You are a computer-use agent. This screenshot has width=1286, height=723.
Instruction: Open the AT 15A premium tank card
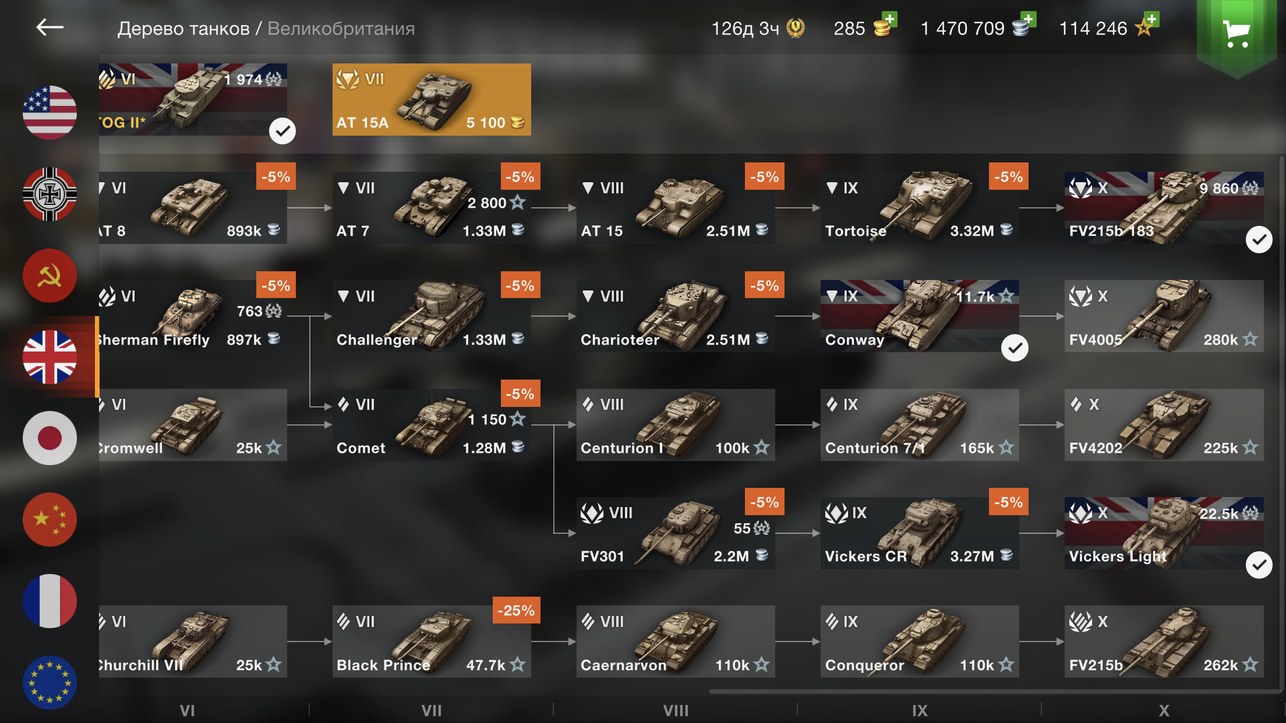432,100
